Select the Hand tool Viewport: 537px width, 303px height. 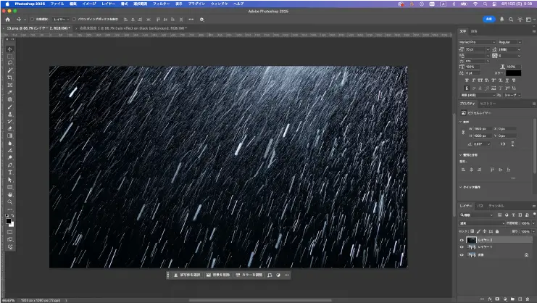click(x=10, y=194)
